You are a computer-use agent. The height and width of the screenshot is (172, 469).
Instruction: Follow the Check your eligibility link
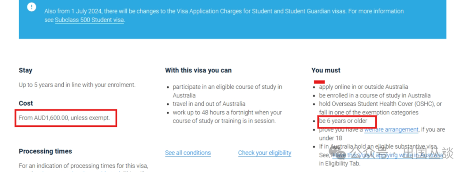(x=265, y=153)
